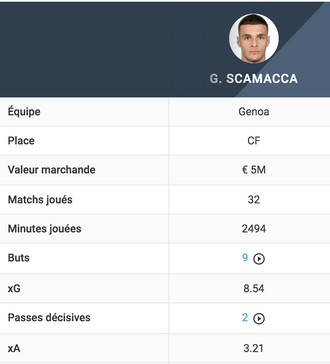Select the Place row label

(21, 141)
